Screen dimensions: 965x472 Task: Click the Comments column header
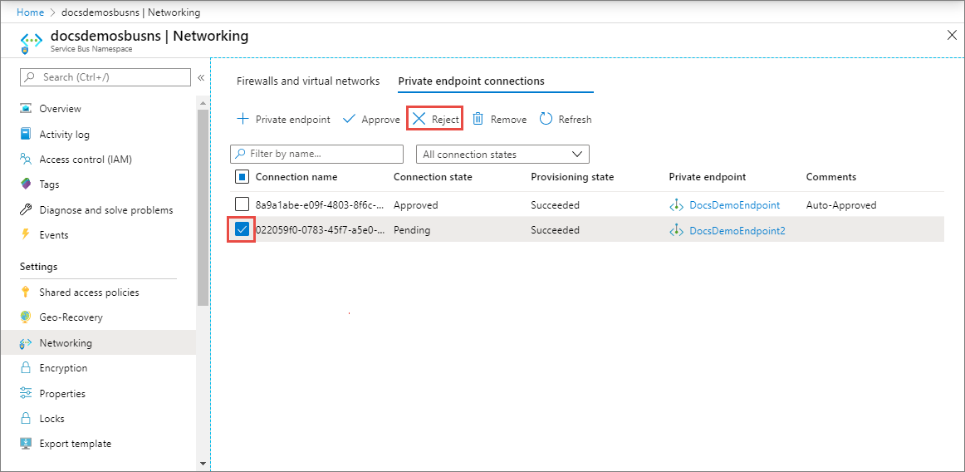[830, 177]
